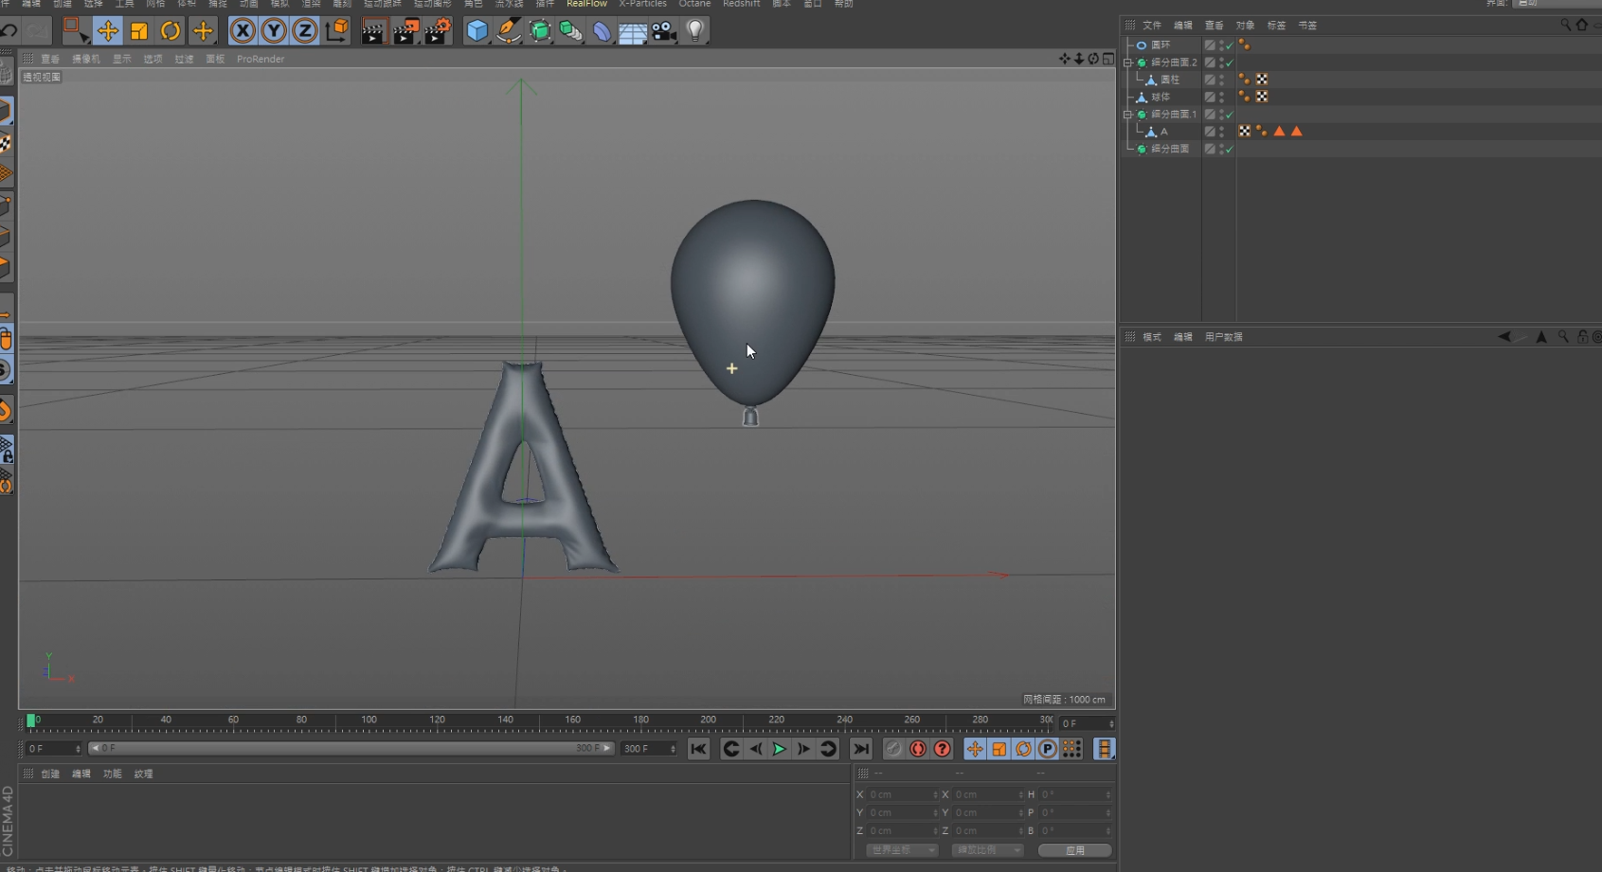Open the 摄像机 viewport menu
This screenshot has width=1602, height=872.
click(86, 59)
